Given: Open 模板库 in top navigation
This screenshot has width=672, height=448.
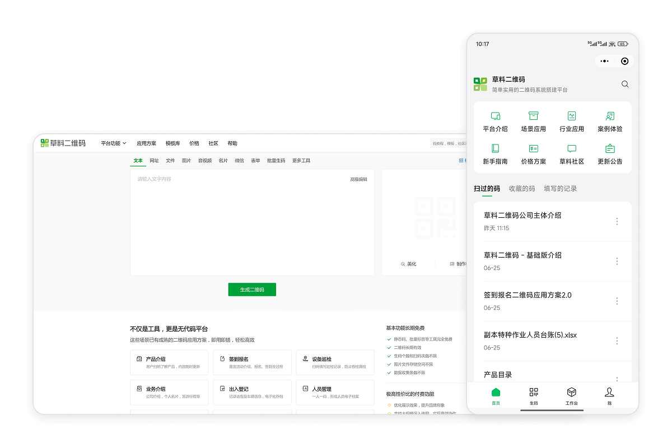Looking at the screenshot, I should (x=172, y=143).
